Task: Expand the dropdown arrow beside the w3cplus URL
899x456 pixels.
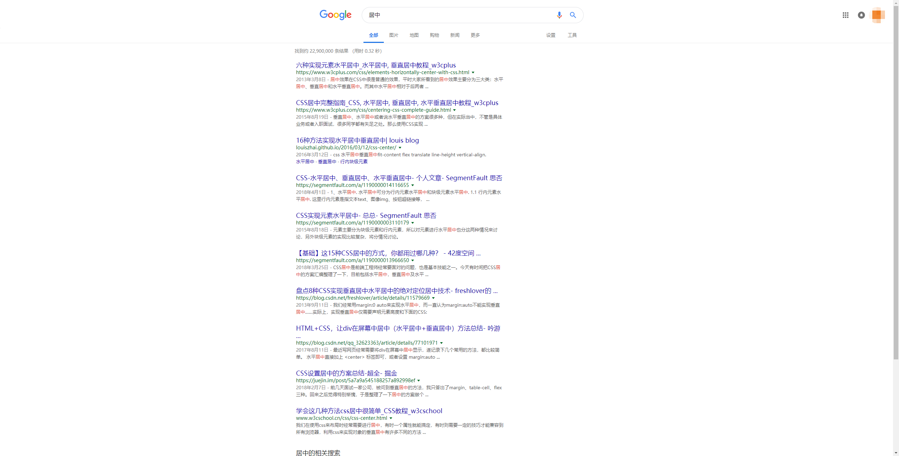Action: (473, 72)
